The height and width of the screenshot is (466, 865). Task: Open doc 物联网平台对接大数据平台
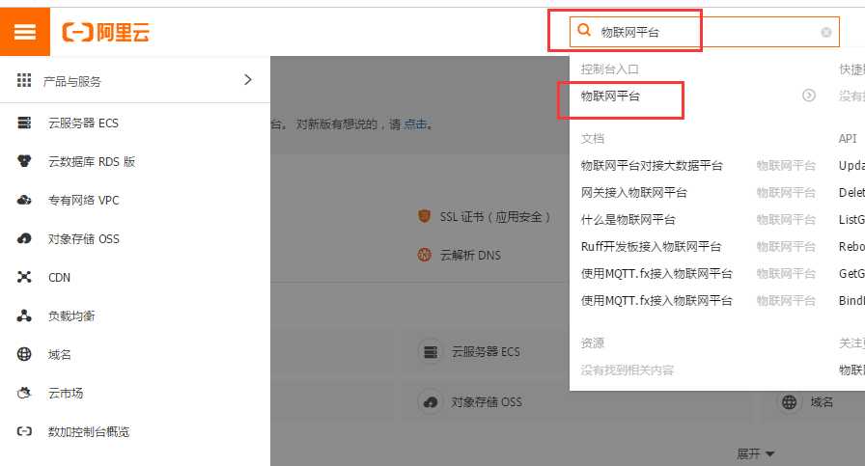click(652, 165)
